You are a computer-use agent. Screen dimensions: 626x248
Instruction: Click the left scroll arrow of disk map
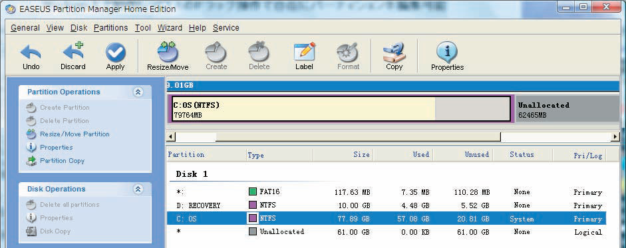[170, 137]
